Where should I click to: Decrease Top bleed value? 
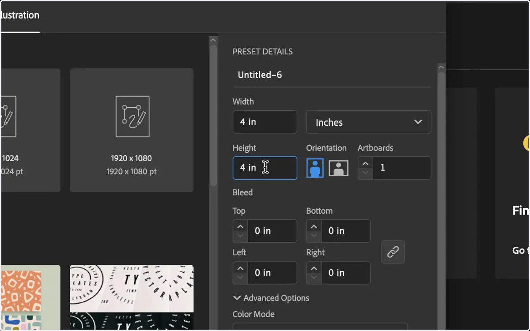point(240,236)
